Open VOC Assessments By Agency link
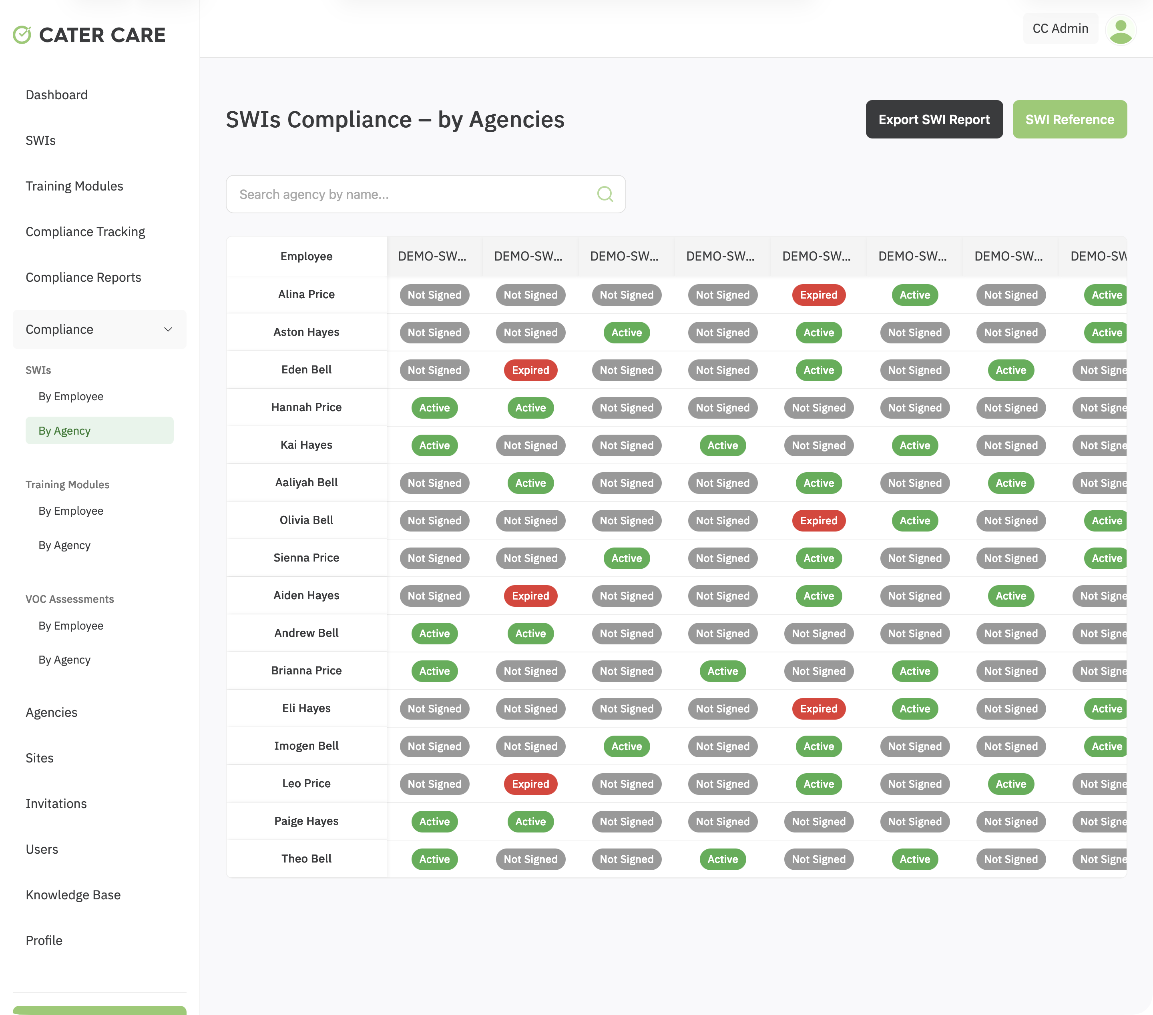The image size is (1153, 1015). point(64,660)
